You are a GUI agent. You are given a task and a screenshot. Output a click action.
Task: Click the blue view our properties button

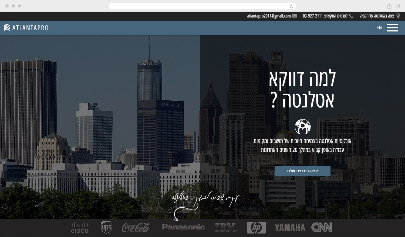[x=302, y=171]
